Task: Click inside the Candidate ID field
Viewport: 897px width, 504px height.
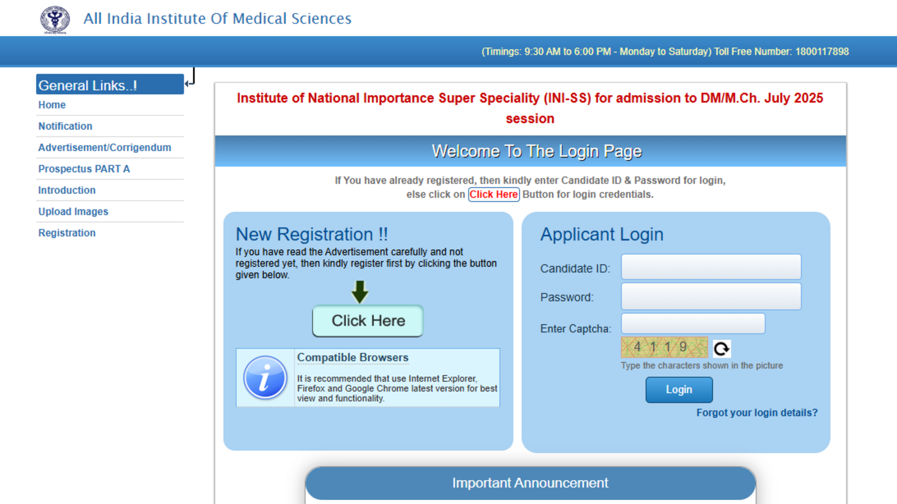Action: click(x=711, y=267)
